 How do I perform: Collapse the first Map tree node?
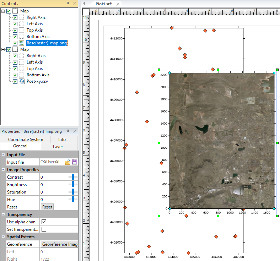coord(3,11)
